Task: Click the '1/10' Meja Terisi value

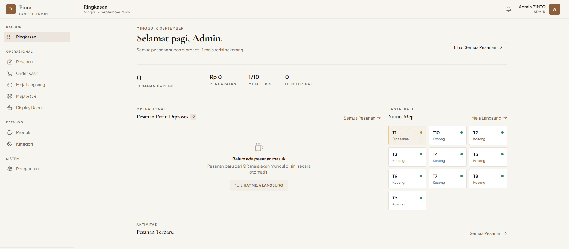Action: coord(254,77)
